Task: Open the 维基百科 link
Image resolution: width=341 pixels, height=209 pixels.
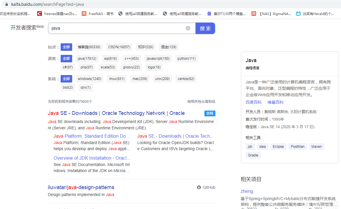Action: pos(275,102)
